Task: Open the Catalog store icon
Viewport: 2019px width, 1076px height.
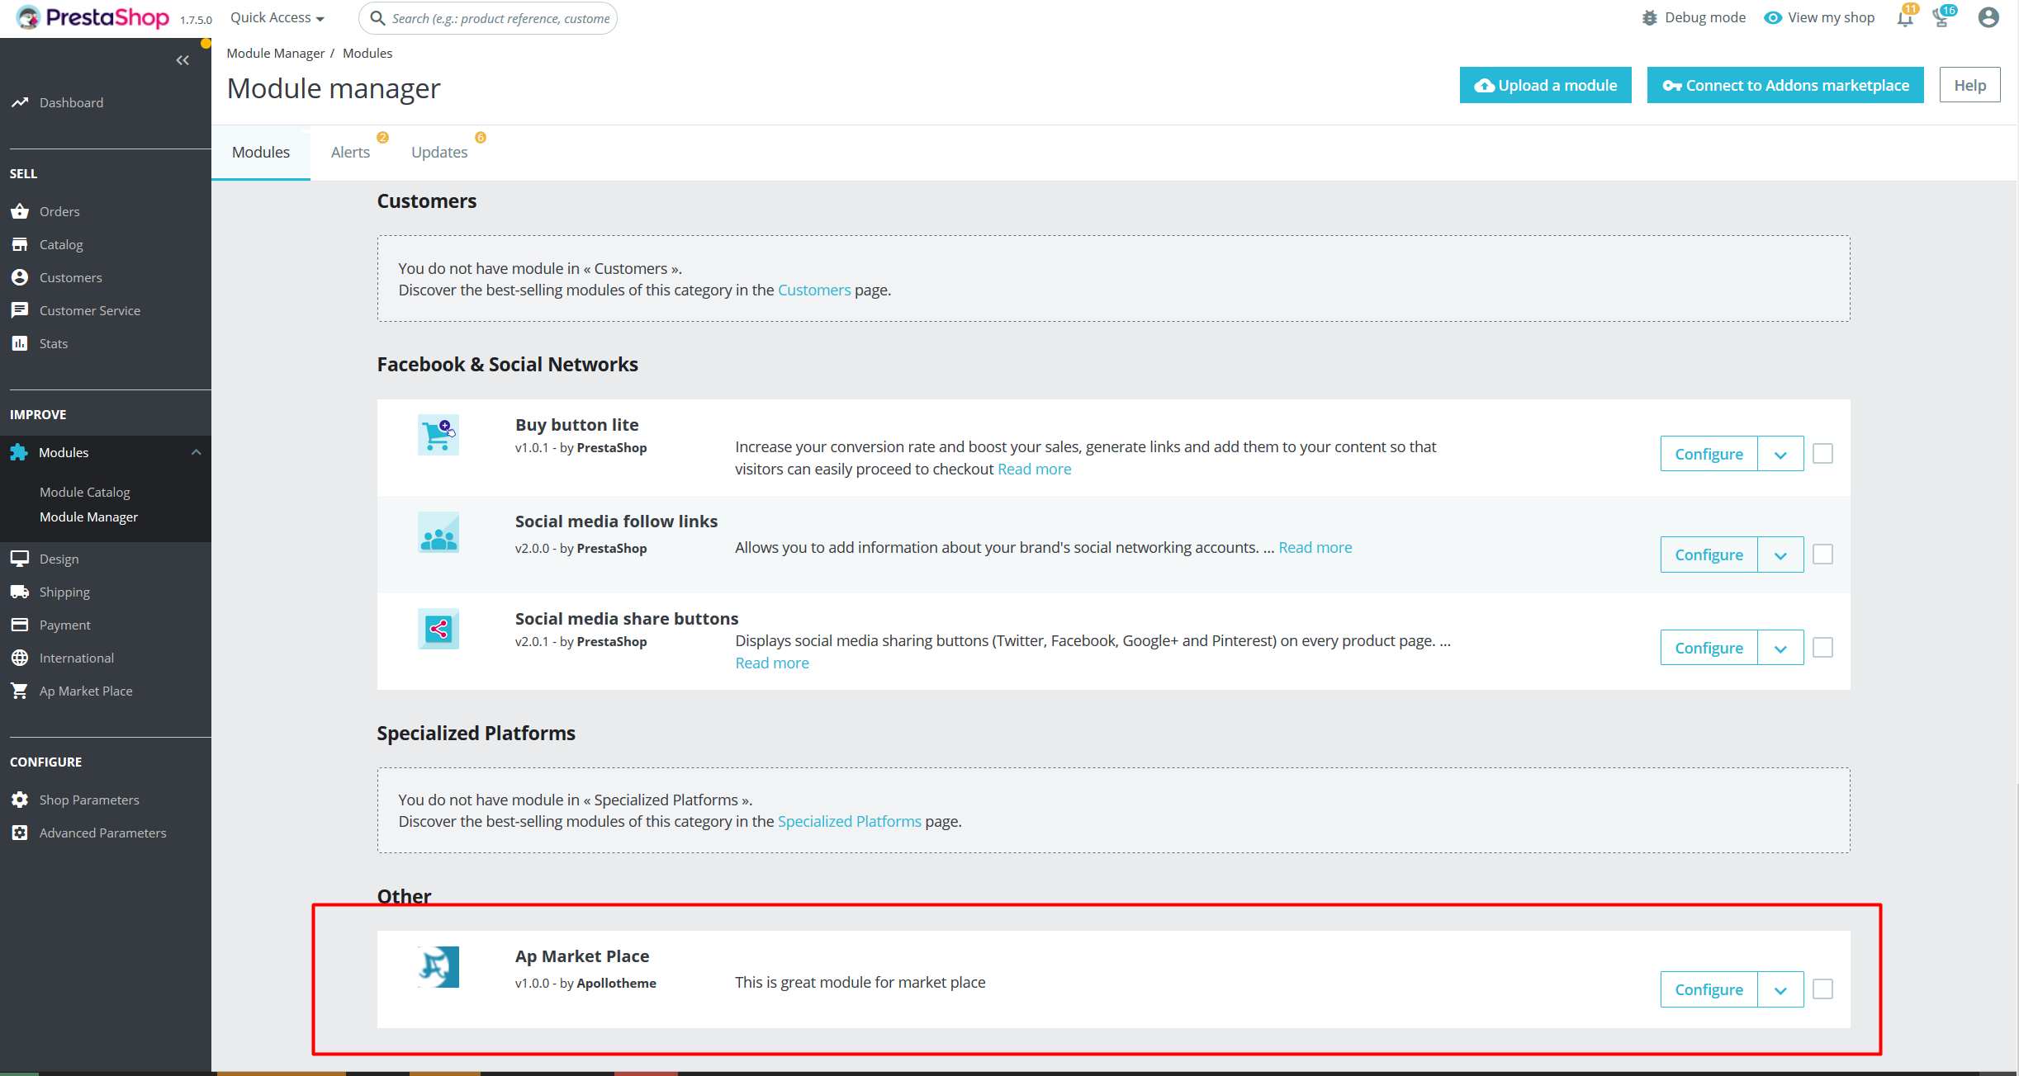Action: point(20,244)
